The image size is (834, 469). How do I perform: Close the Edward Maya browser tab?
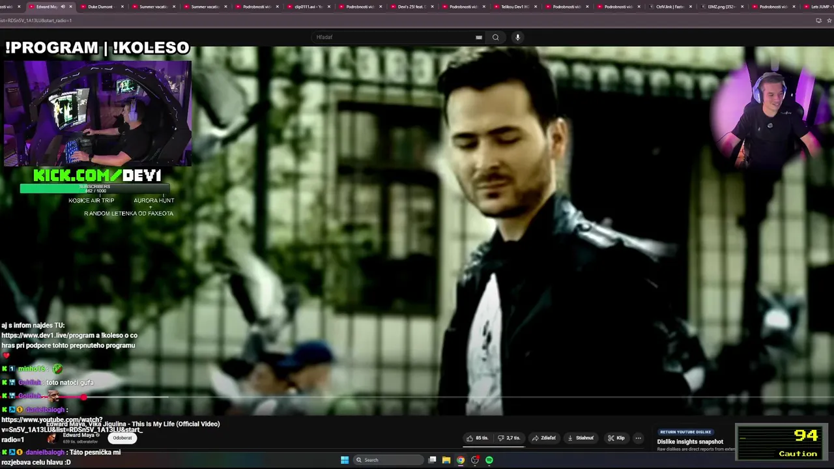(70, 7)
